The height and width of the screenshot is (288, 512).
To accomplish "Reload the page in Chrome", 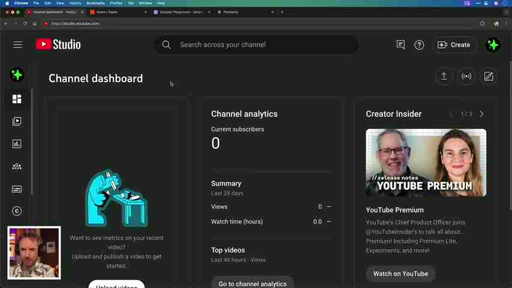I will point(25,23).
